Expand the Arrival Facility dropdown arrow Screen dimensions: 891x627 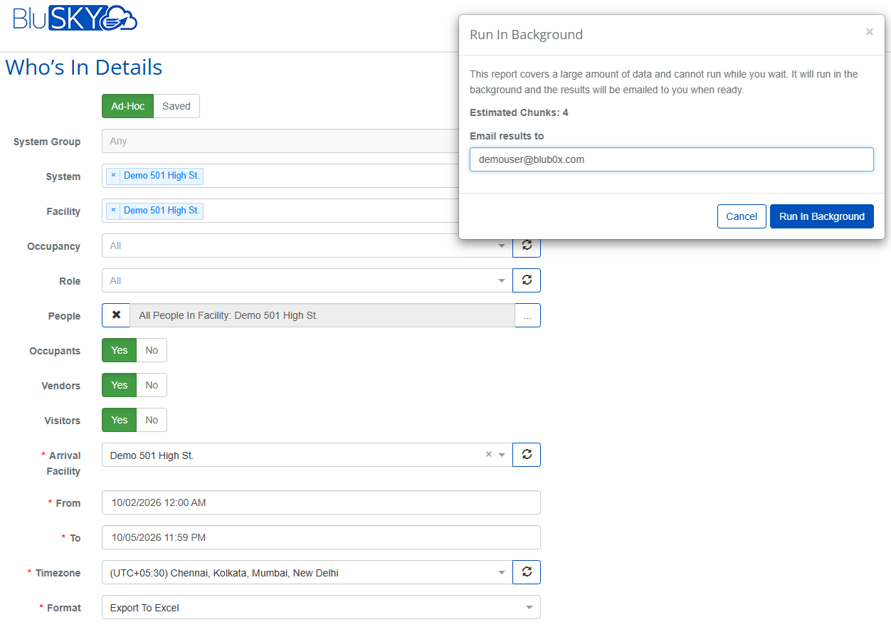point(502,455)
